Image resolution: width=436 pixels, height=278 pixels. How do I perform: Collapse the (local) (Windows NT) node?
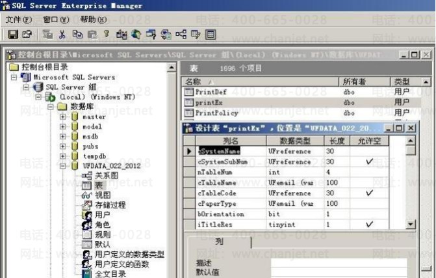pyautogui.click(x=38, y=97)
